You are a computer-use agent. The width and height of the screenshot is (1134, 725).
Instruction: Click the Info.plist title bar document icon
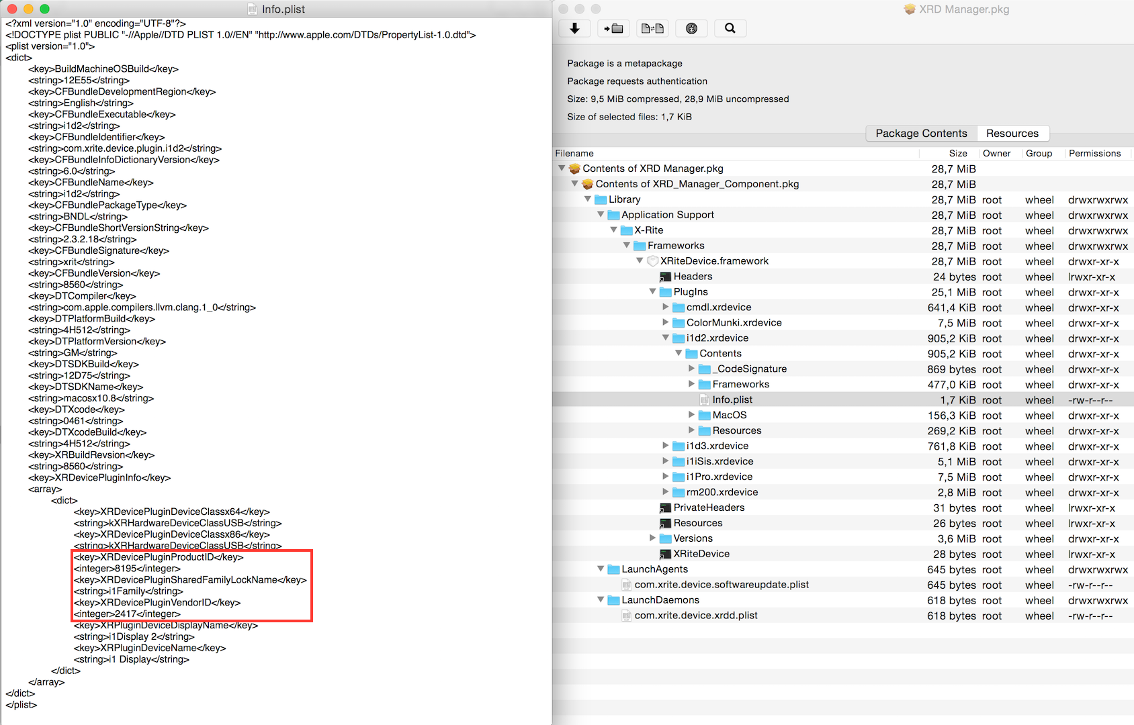tap(253, 9)
